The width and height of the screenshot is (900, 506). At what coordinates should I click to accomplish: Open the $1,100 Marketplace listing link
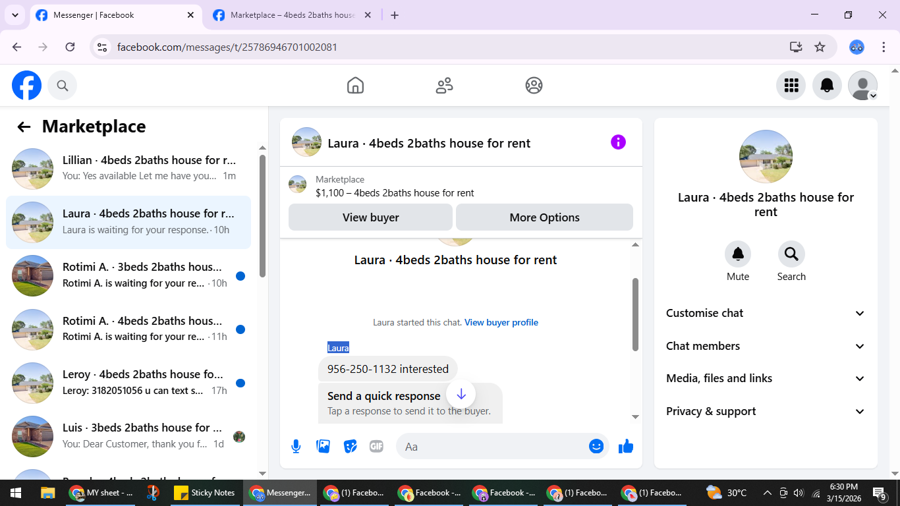point(395,193)
